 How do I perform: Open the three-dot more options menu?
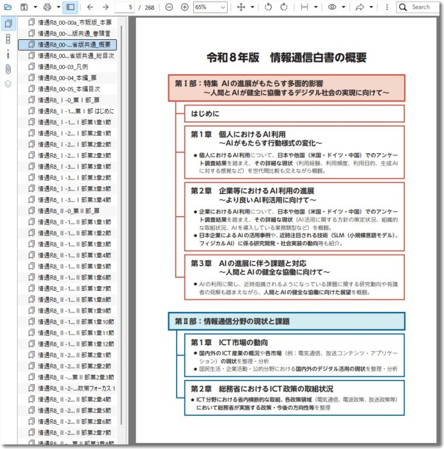click(x=387, y=7)
